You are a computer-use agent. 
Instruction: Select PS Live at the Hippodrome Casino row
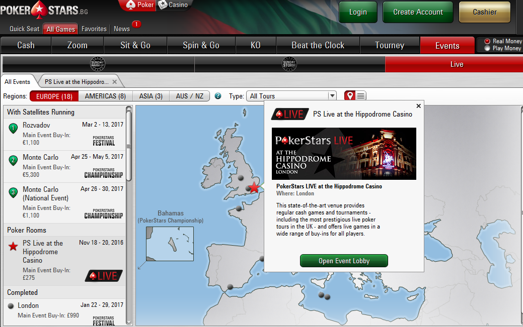[65, 260]
